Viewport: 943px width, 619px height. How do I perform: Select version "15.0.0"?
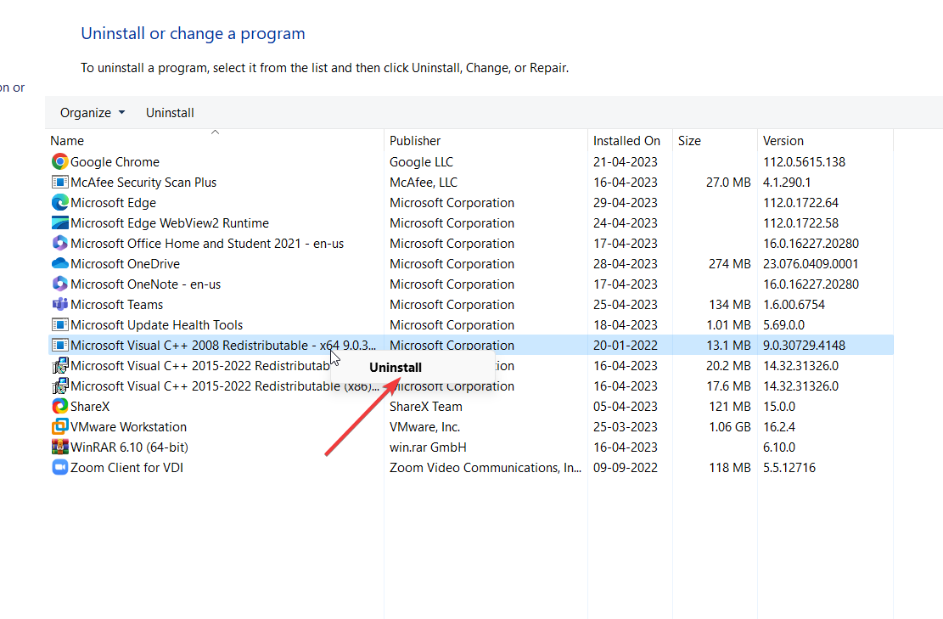point(779,407)
